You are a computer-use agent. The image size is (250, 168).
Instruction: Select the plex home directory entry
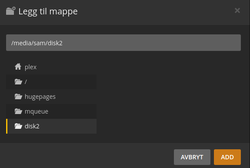51,67
